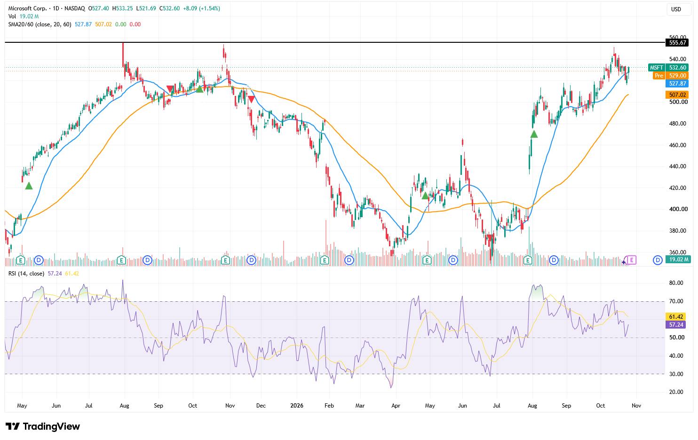Click the 2026 year label on time axis
The width and height of the screenshot is (698, 440).
click(x=297, y=406)
